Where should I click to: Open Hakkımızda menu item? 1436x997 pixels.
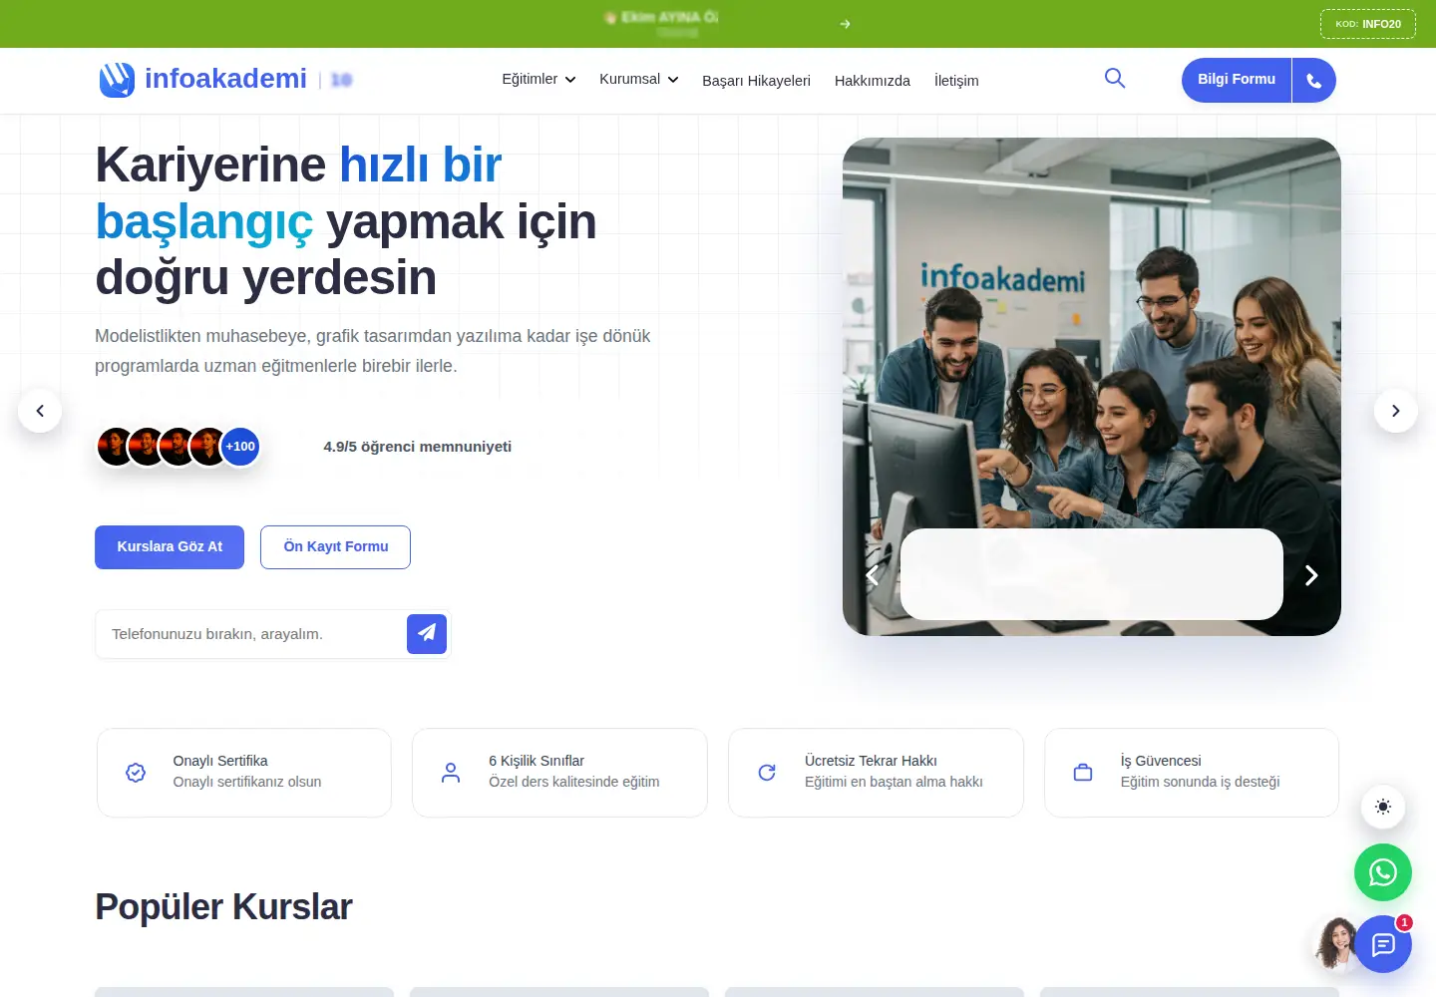pos(873,81)
